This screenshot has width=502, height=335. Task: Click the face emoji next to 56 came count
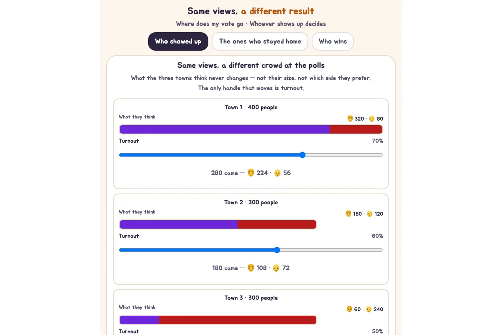click(x=277, y=173)
